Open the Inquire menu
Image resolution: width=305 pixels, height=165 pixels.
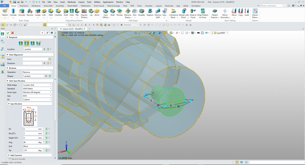[x=81, y=2]
